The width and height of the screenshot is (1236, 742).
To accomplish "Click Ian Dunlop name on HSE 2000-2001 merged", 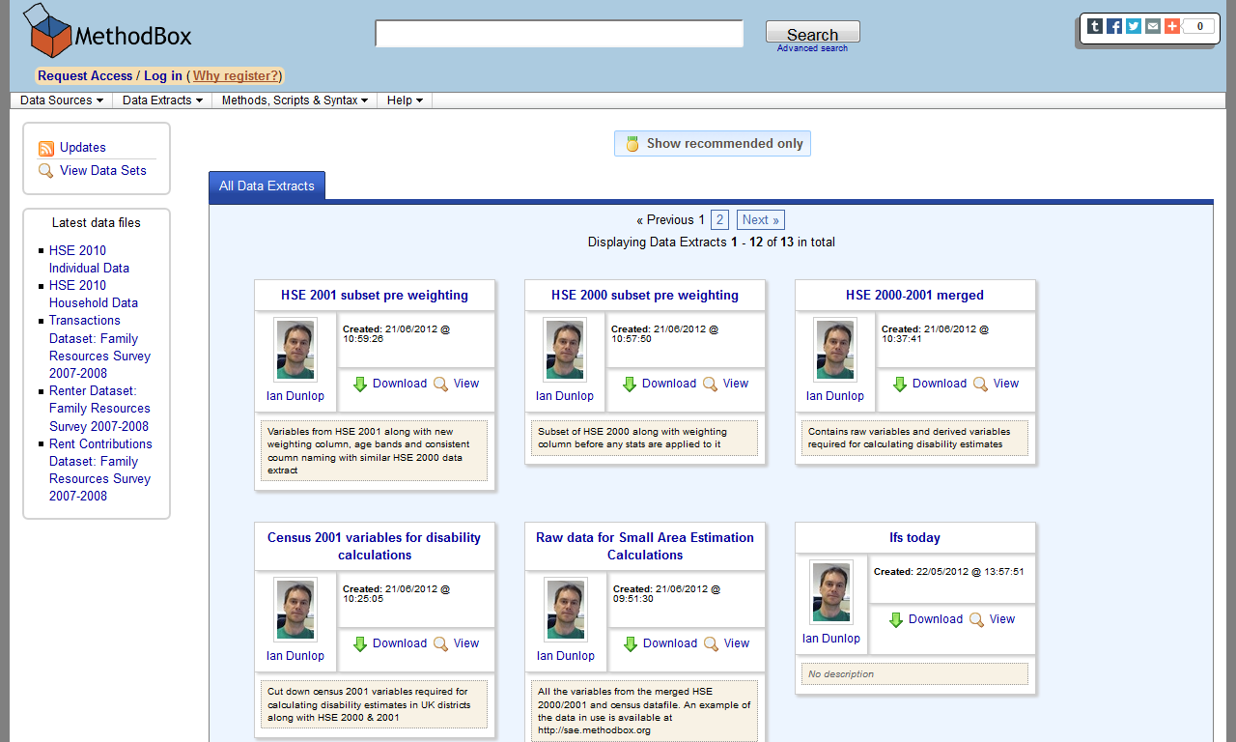I will pos(835,396).
